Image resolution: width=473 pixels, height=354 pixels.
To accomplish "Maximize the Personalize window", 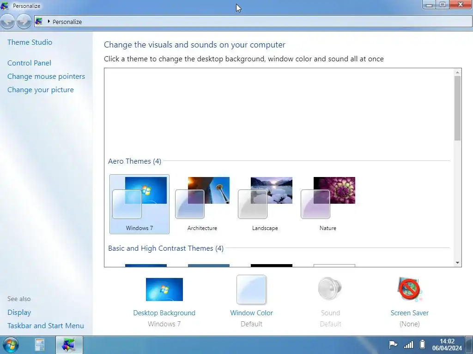I will [443, 5].
